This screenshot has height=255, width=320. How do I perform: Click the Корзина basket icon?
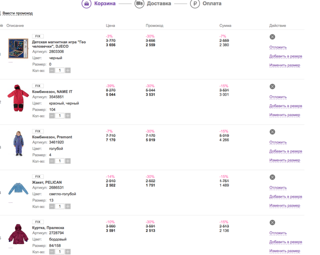click(x=86, y=4)
